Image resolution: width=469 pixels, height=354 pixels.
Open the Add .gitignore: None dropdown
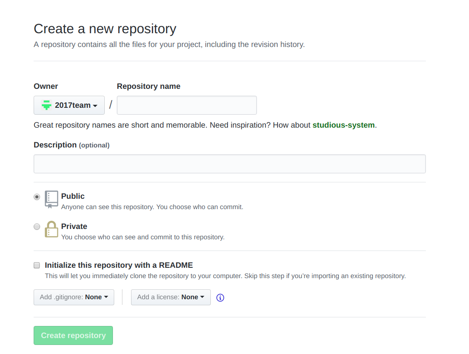(74, 297)
